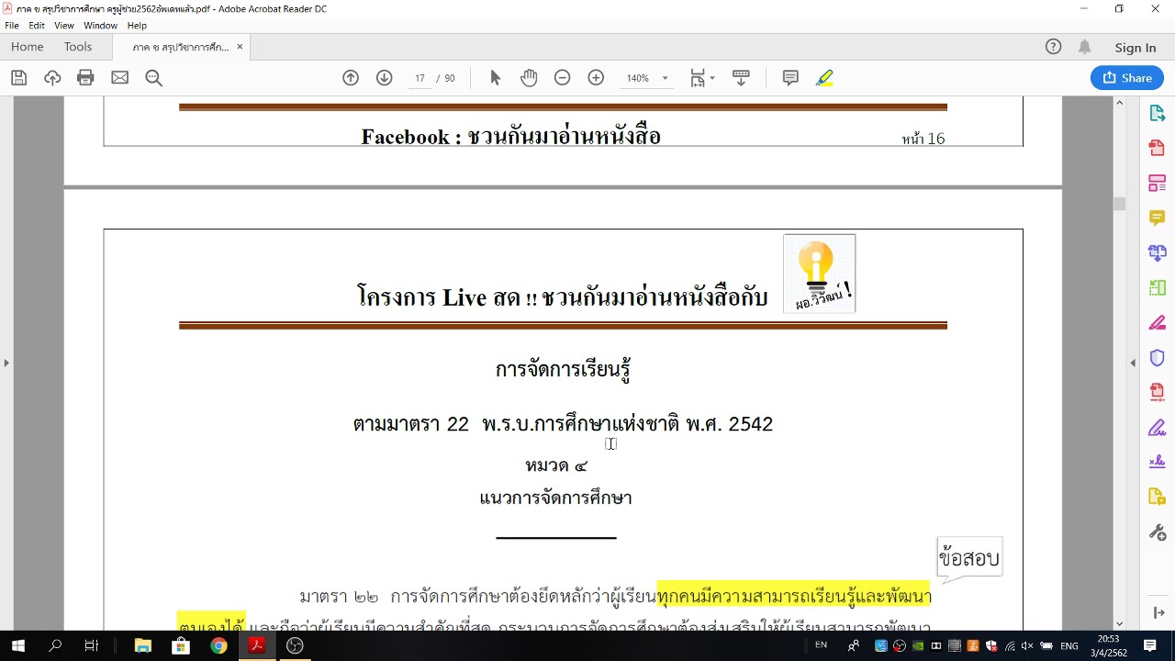Click the muted volume tray icon
Image resolution: width=1175 pixels, height=661 pixels.
tap(1027, 645)
